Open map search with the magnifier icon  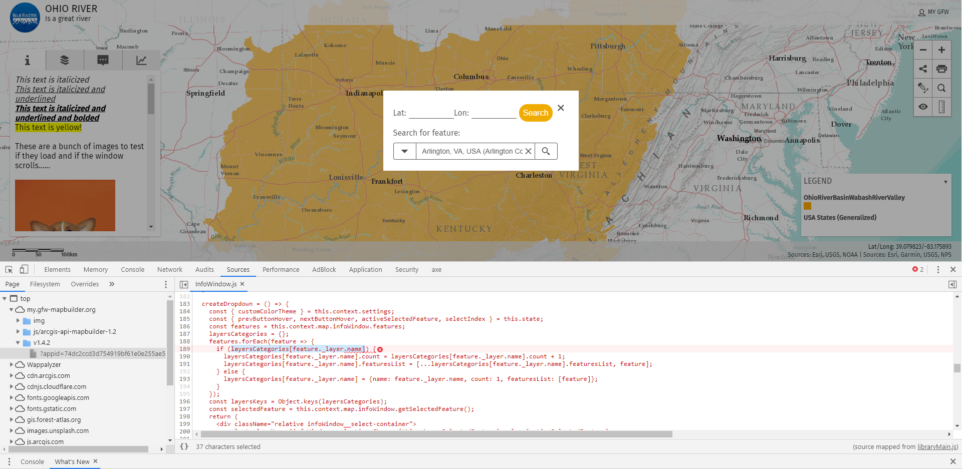942,88
